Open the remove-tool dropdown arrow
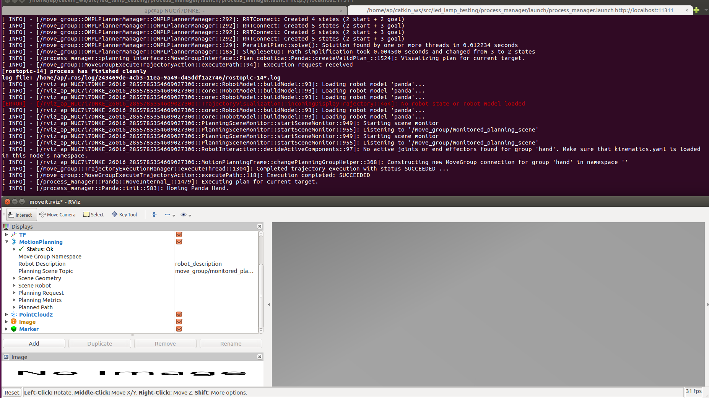The image size is (709, 398). (174, 216)
